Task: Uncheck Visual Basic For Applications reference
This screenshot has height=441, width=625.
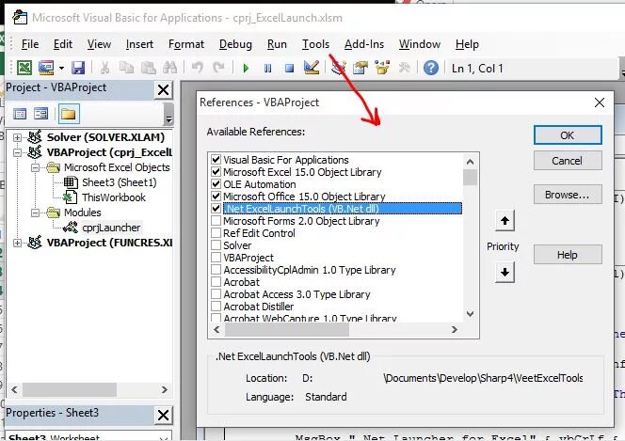Action: 216,160
